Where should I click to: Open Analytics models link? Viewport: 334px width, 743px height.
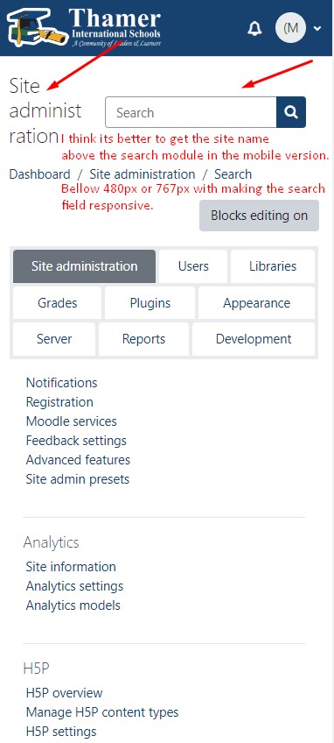click(x=73, y=605)
